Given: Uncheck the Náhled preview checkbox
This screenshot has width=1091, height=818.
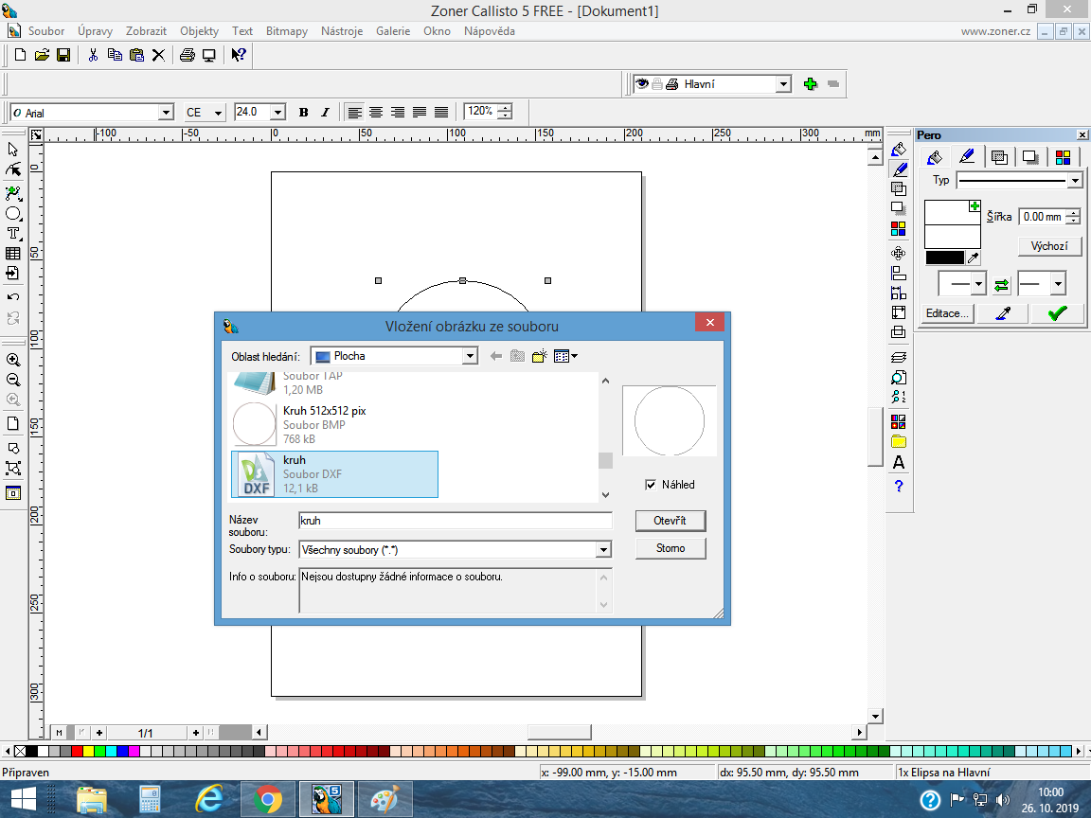Looking at the screenshot, I should pyautogui.click(x=650, y=485).
